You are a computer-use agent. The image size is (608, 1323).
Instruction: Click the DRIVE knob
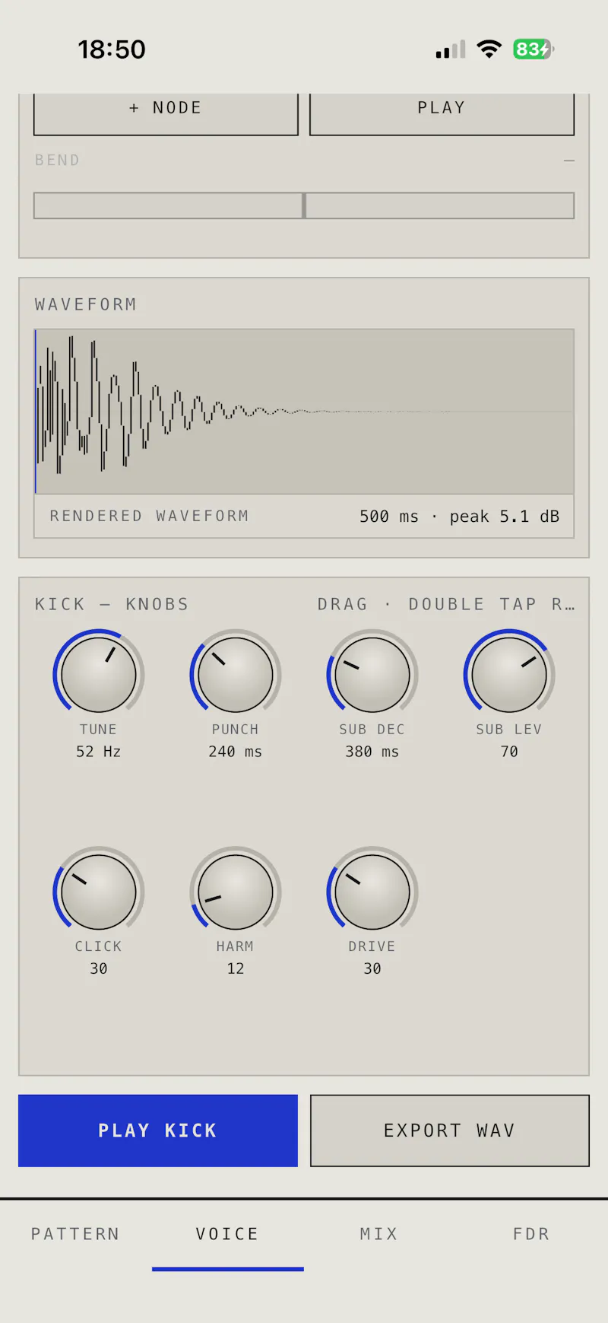[372, 892]
